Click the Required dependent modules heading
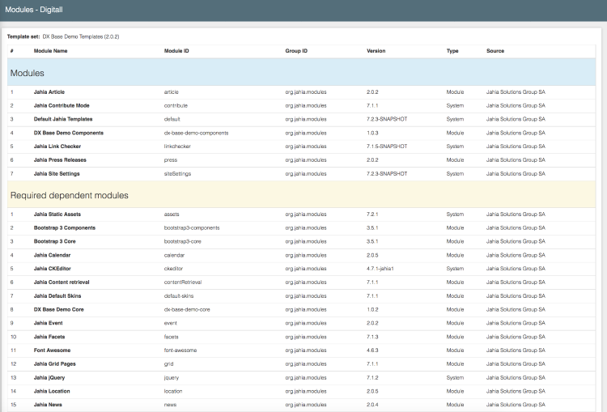Image resolution: width=607 pixels, height=412 pixels. point(70,195)
